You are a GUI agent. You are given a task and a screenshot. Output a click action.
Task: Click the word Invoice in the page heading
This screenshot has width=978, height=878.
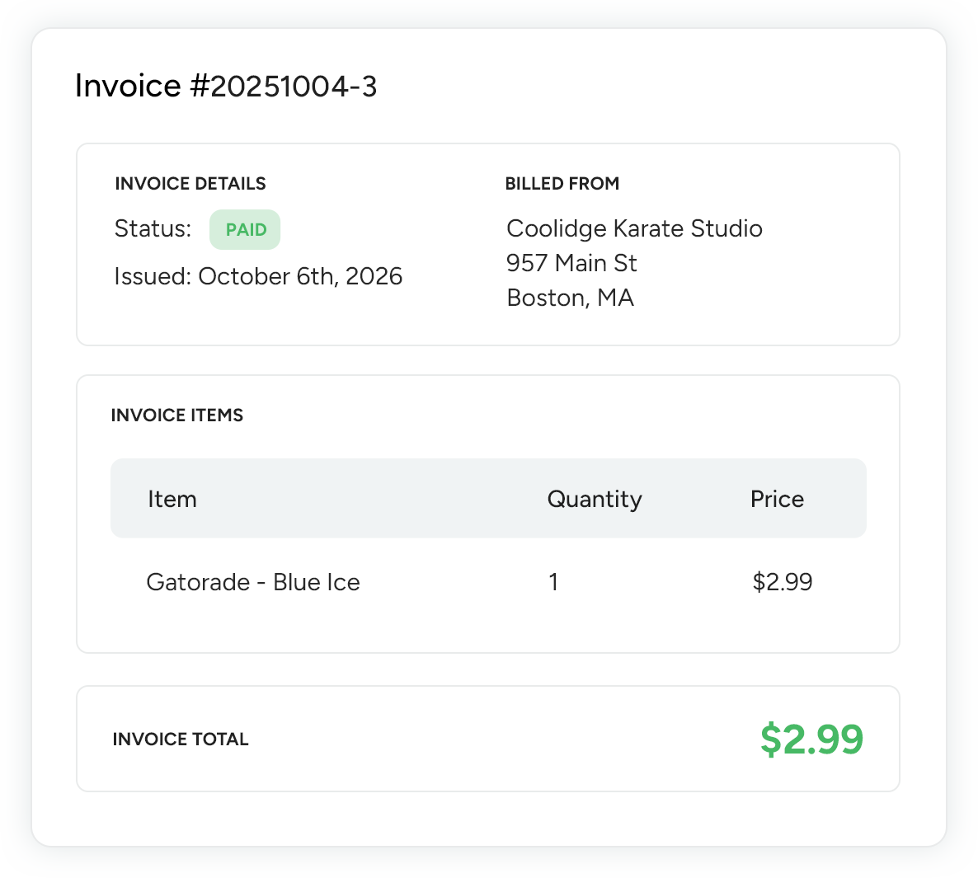click(128, 87)
